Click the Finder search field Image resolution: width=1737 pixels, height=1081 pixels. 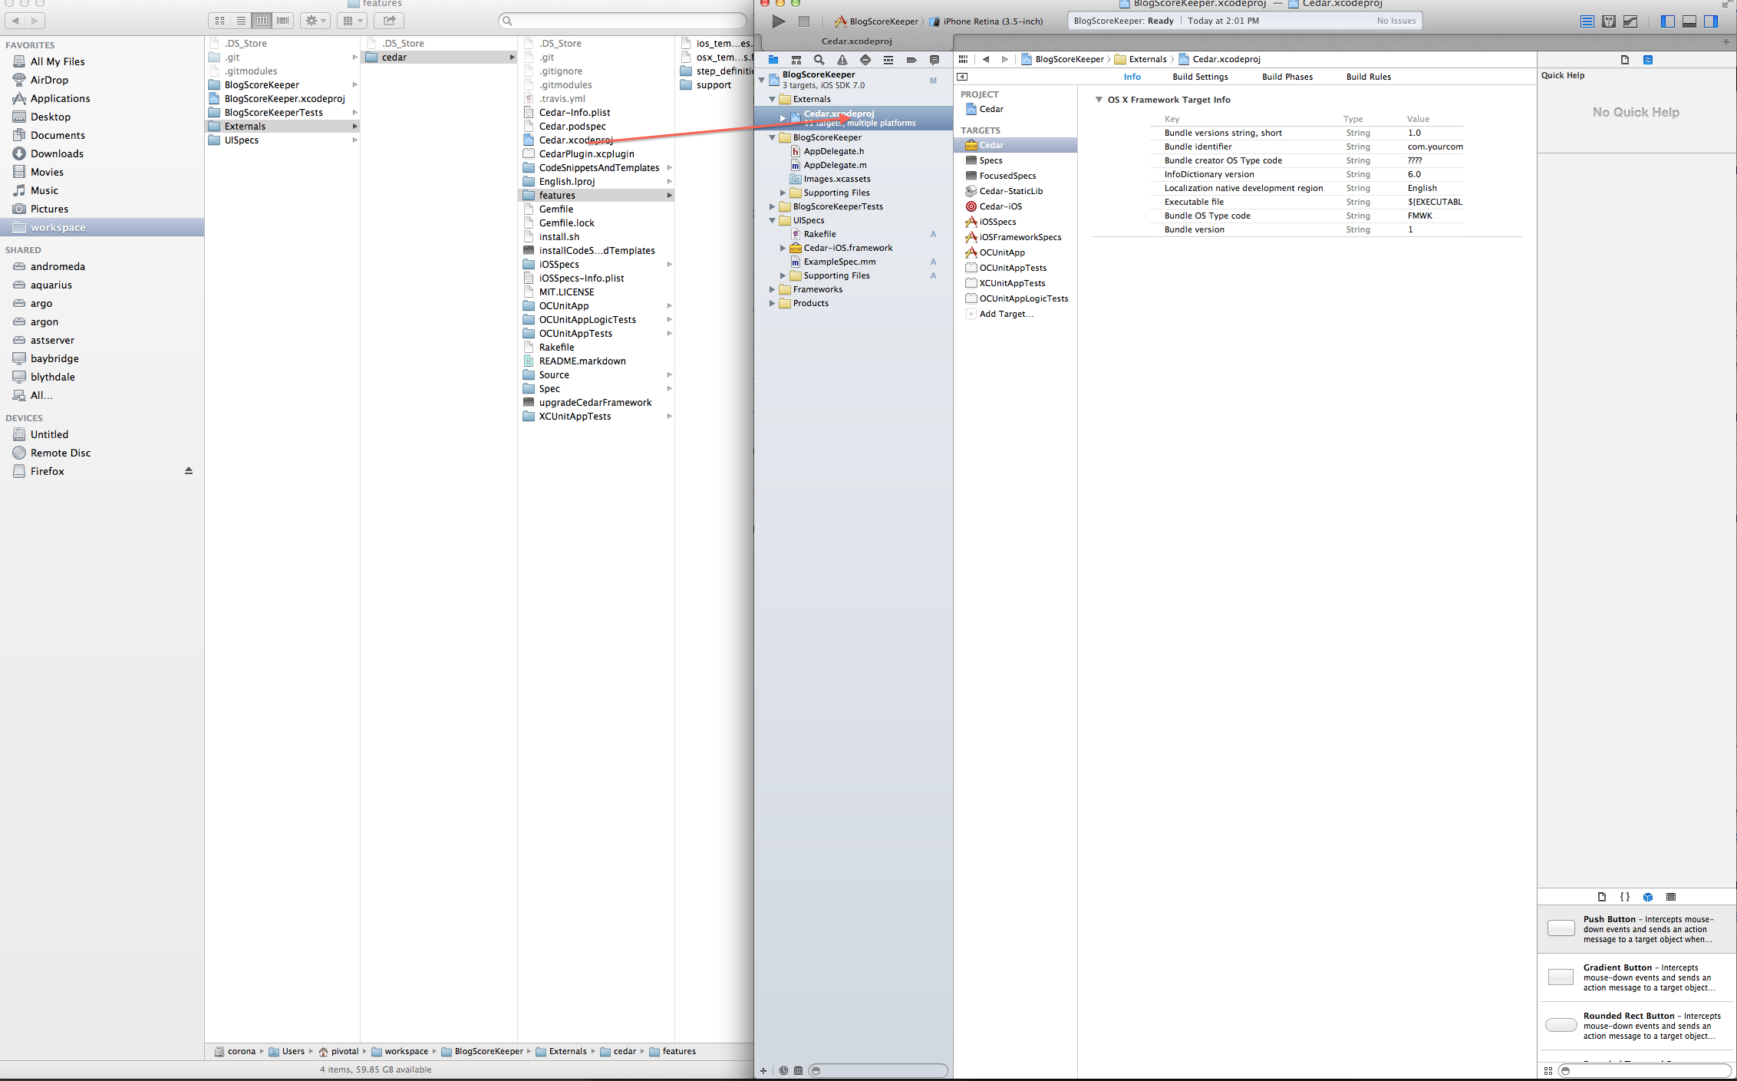click(622, 21)
